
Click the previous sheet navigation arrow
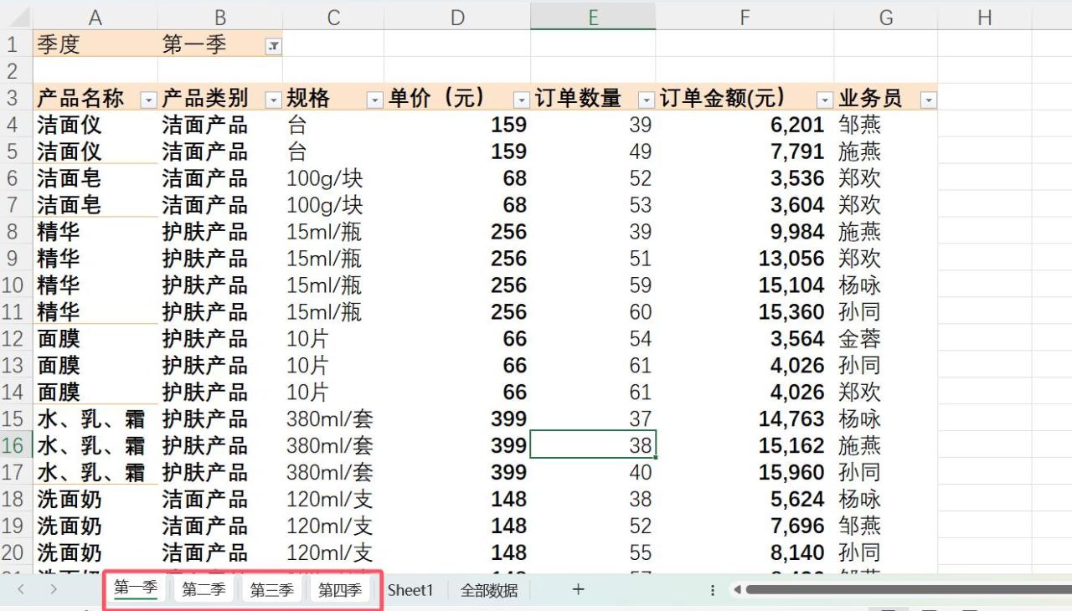pos(21,589)
